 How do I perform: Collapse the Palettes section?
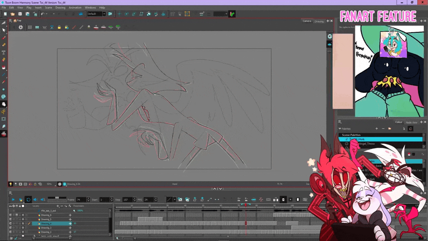[x=340, y=129]
